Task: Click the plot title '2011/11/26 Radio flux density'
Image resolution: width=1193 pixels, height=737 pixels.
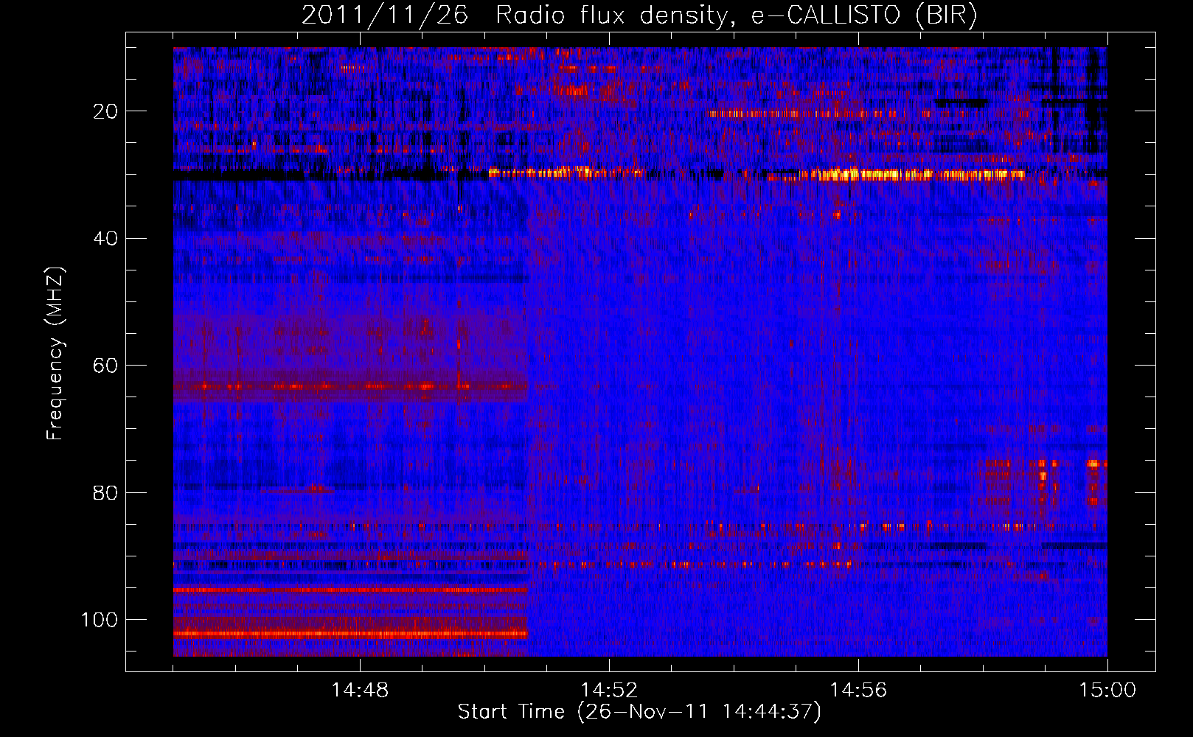Action: click(640, 15)
